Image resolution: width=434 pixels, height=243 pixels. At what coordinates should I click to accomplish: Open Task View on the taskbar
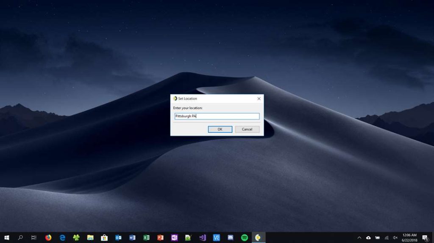point(34,238)
